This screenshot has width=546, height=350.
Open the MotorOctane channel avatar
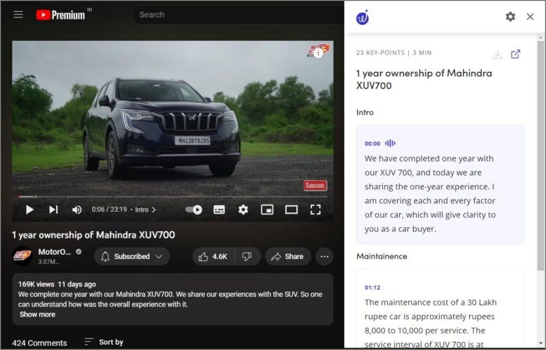(x=22, y=256)
